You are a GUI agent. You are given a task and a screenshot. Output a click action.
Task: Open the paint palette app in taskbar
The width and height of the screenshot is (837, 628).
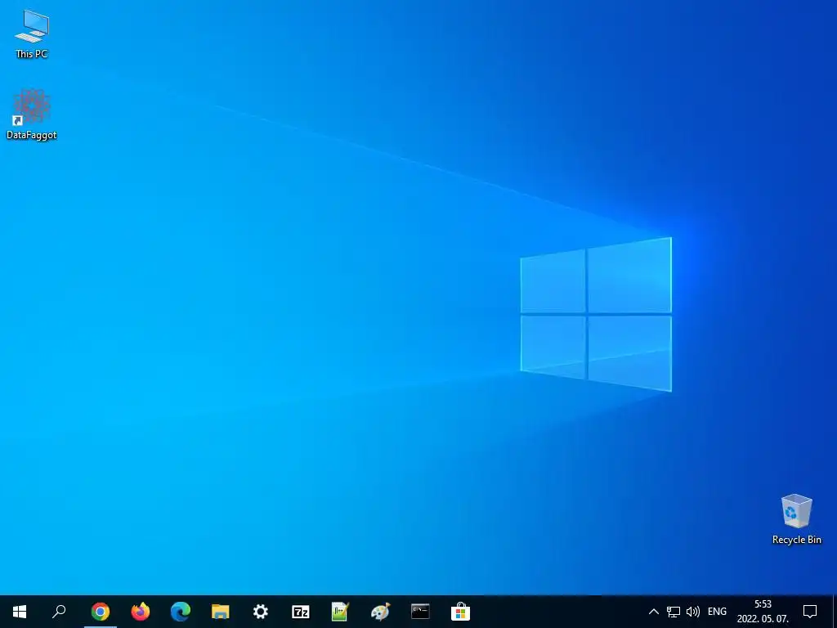tap(381, 612)
